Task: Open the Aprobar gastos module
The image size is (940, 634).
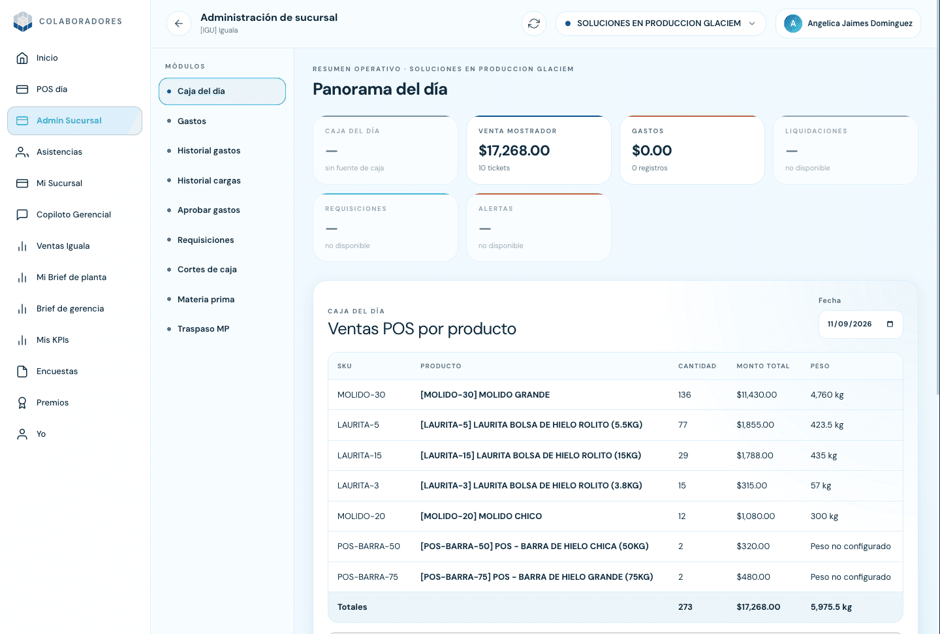Action: click(x=222, y=210)
